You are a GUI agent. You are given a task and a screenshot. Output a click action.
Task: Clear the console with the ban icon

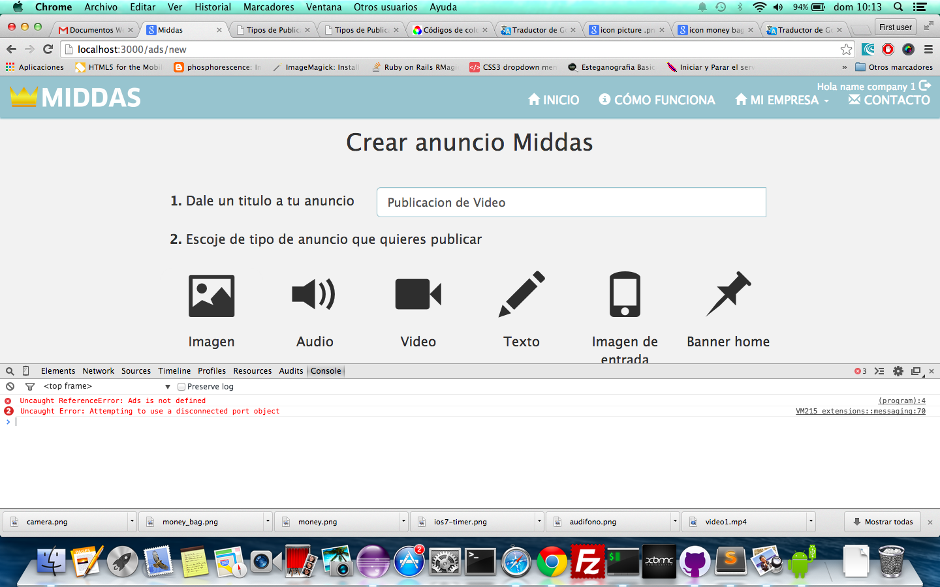10,387
